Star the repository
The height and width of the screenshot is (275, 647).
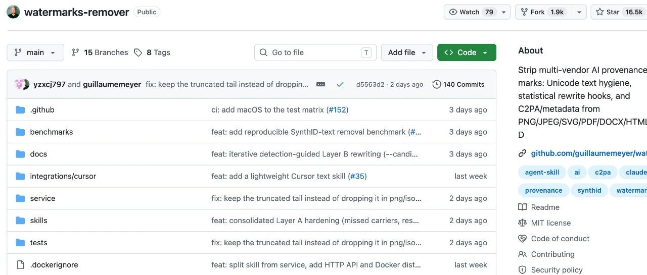[x=619, y=12]
